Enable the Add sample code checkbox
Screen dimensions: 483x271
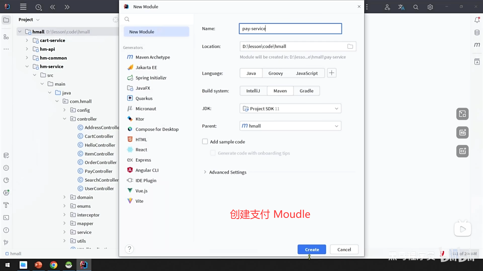pos(205,142)
